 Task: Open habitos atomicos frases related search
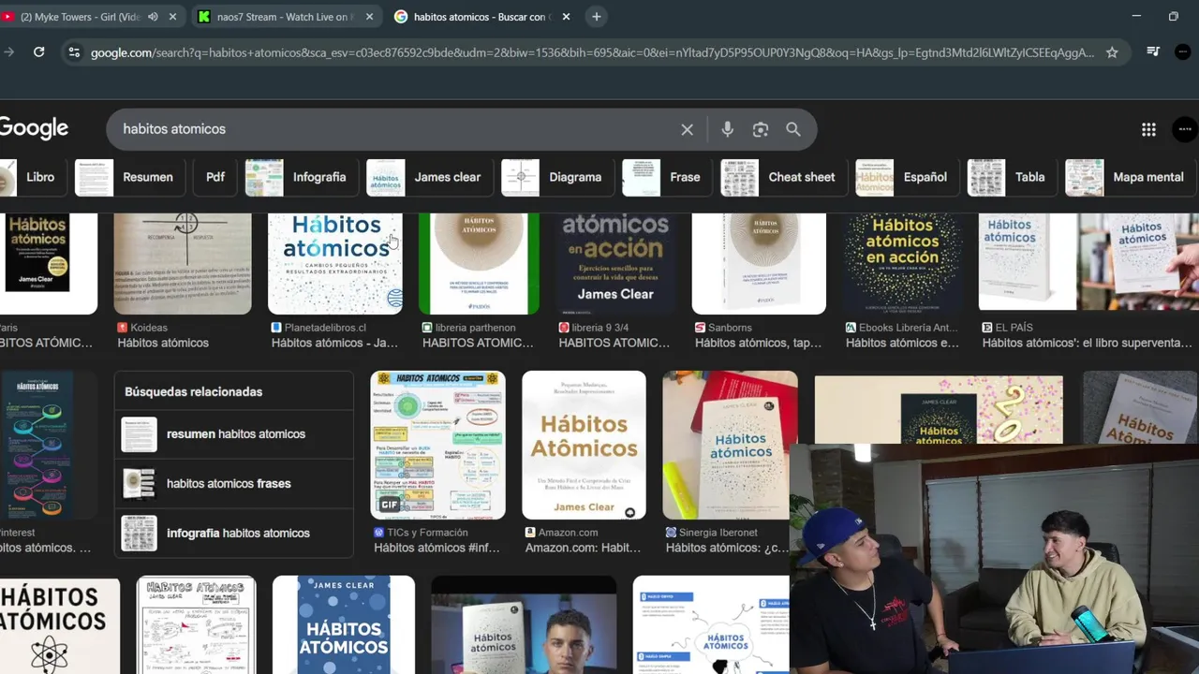tap(234, 484)
